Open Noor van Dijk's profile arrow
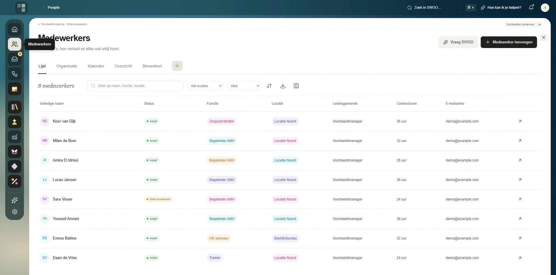Viewport: 556px width, 275px height. click(x=520, y=121)
